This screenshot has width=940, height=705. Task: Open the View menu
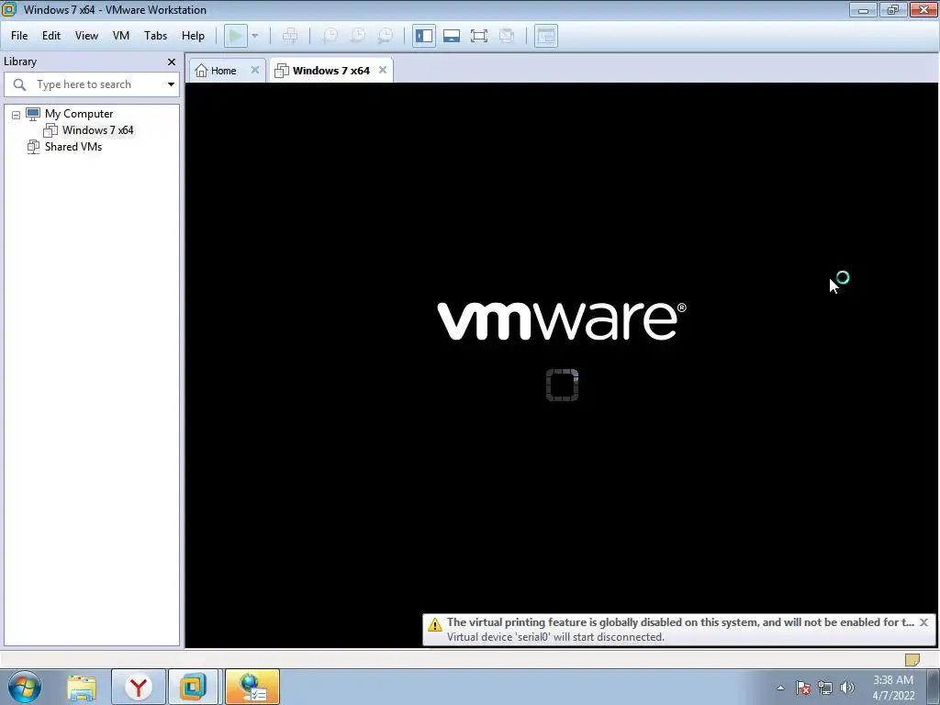coord(86,36)
